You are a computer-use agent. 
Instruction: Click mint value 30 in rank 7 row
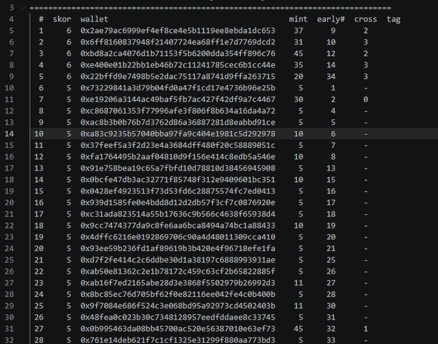coord(298,99)
